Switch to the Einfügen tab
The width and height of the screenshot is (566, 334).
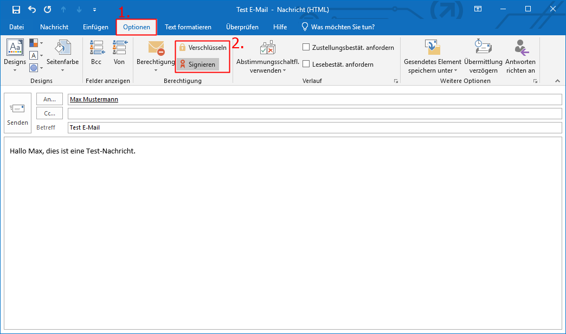pyautogui.click(x=95, y=27)
